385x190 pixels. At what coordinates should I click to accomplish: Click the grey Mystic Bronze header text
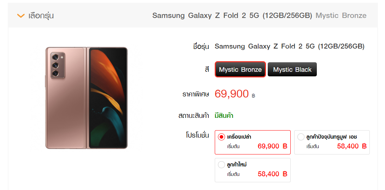click(341, 15)
